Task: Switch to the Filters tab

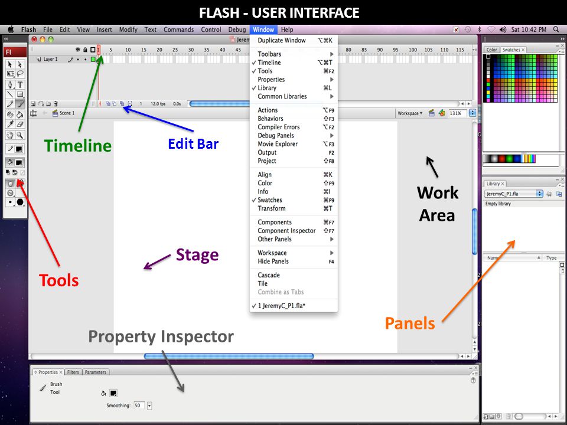Action: (x=73, y=372)
